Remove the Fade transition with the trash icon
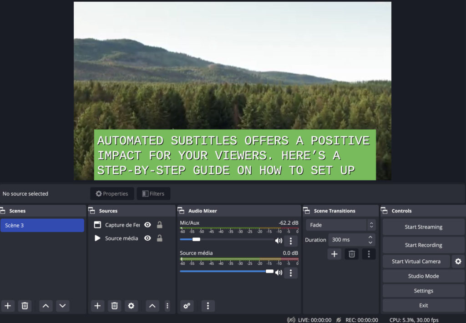 [x=351, y=254]
